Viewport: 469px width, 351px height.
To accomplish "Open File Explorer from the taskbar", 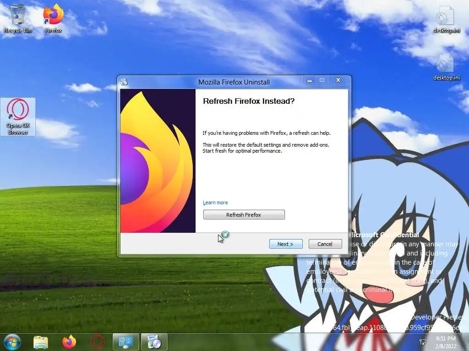I will tap(41, 342).
